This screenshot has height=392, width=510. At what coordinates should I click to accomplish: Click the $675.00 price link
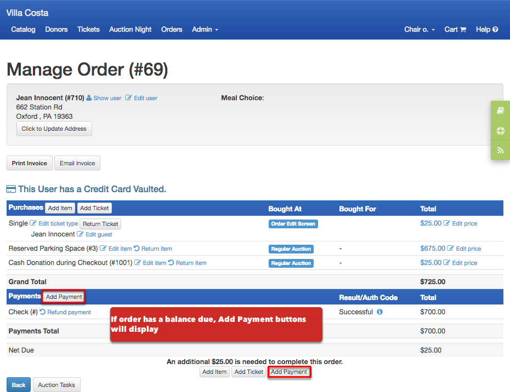tap(433, 249)
